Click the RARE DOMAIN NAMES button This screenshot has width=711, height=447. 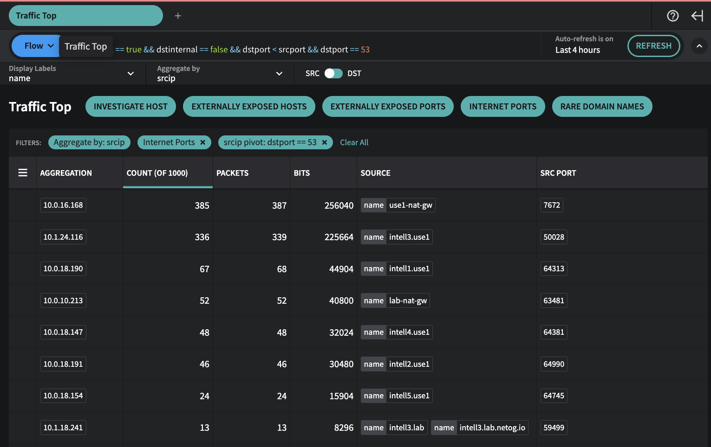point(602,106)
